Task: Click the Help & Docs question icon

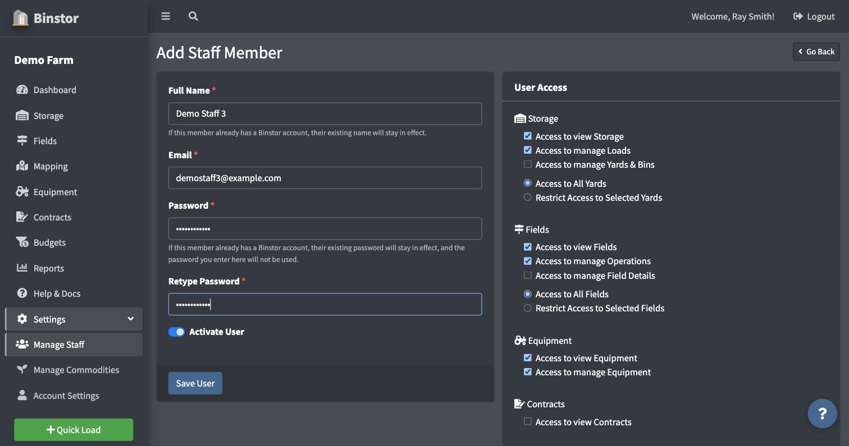Action: click(22, 293)
